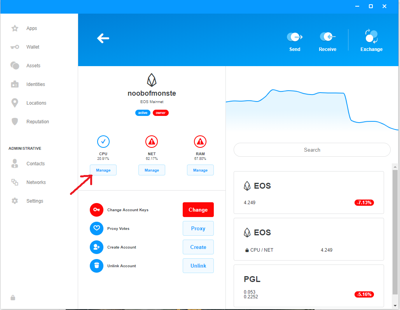Click the Create button

198,247
